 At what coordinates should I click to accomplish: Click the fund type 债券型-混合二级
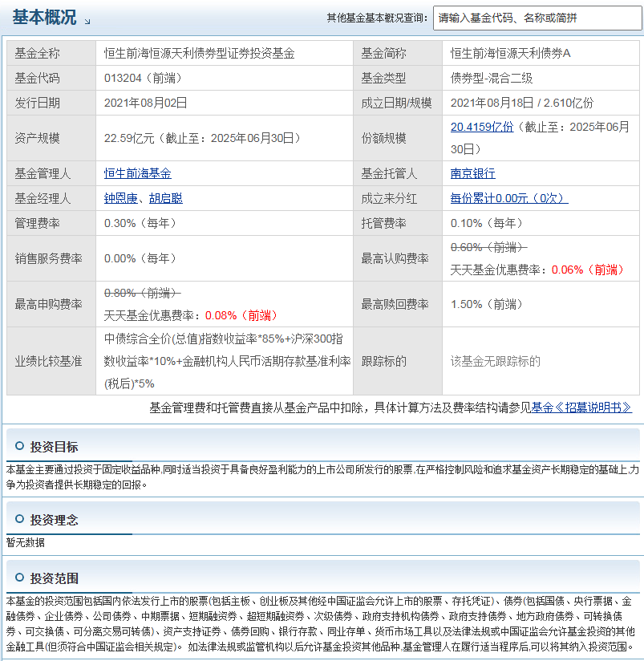(492, 78)
